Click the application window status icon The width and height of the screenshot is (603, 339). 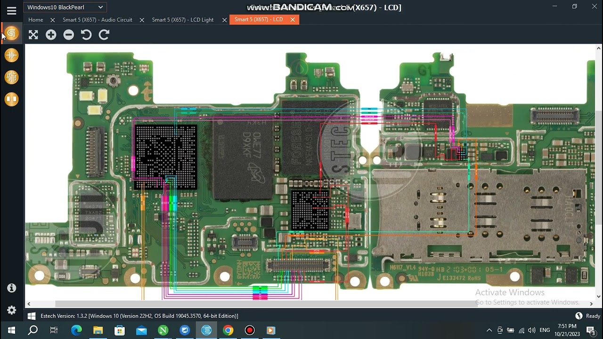tap(579, 316)
